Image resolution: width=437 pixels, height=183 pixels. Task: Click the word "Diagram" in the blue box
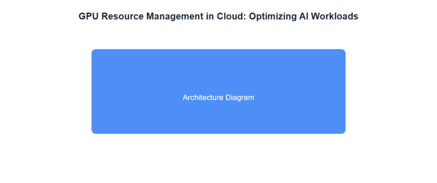tap(240, 98)
